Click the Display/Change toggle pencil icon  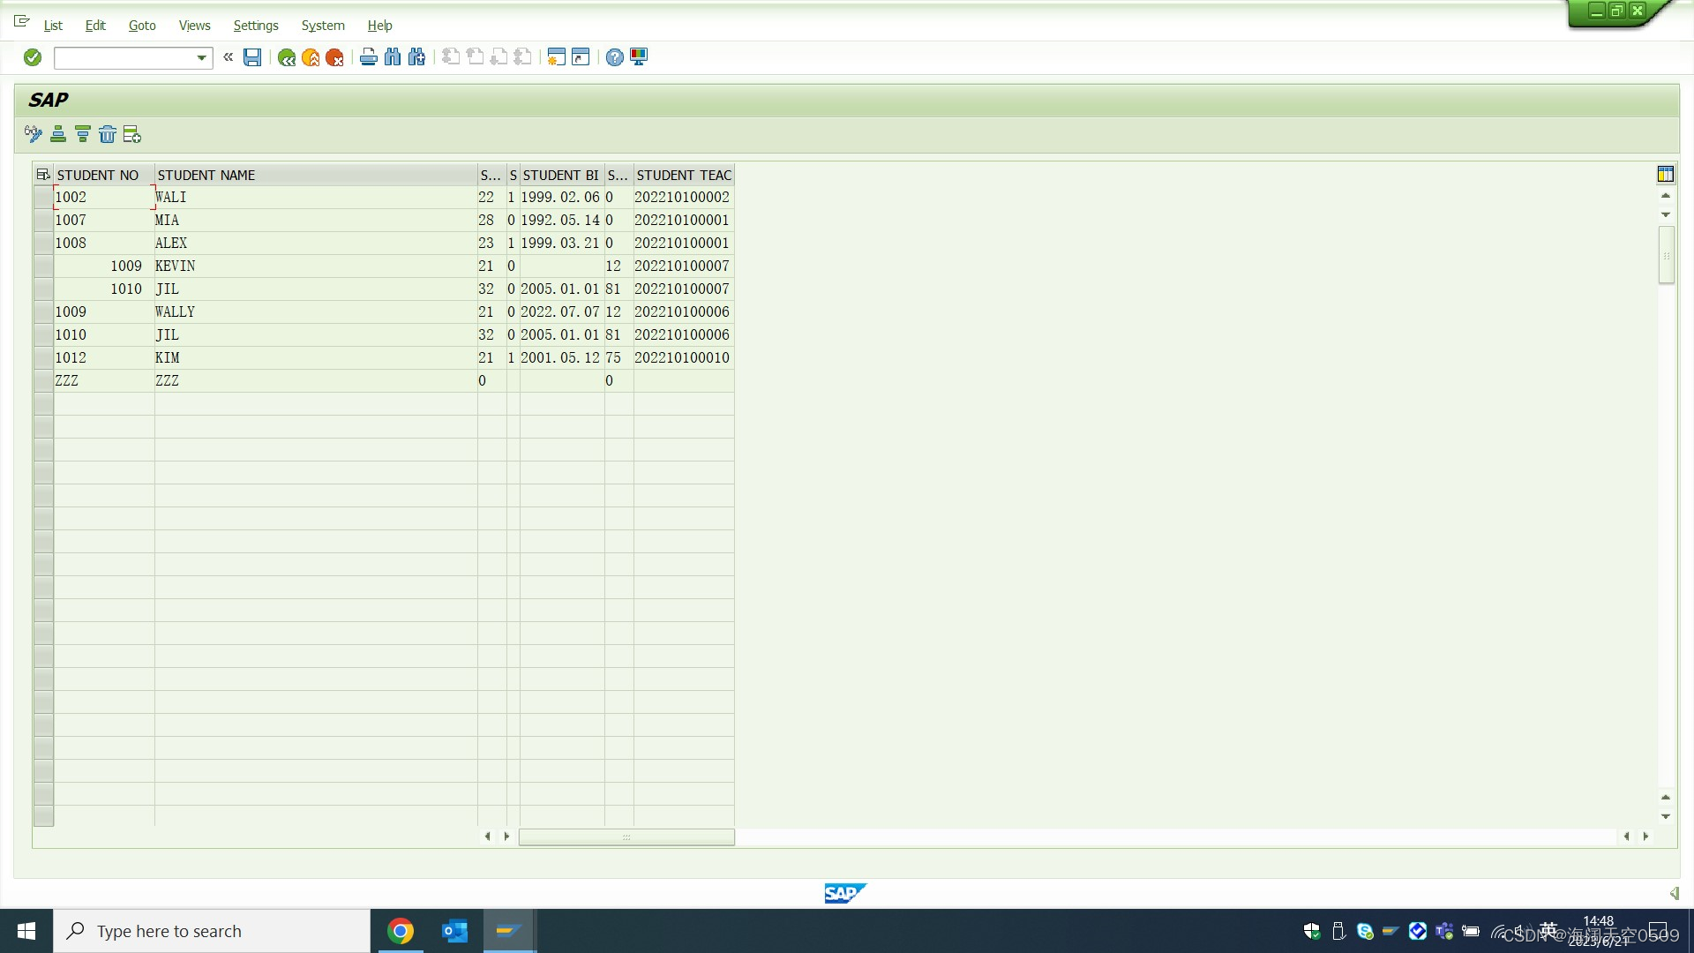click(x=34, y=134)
